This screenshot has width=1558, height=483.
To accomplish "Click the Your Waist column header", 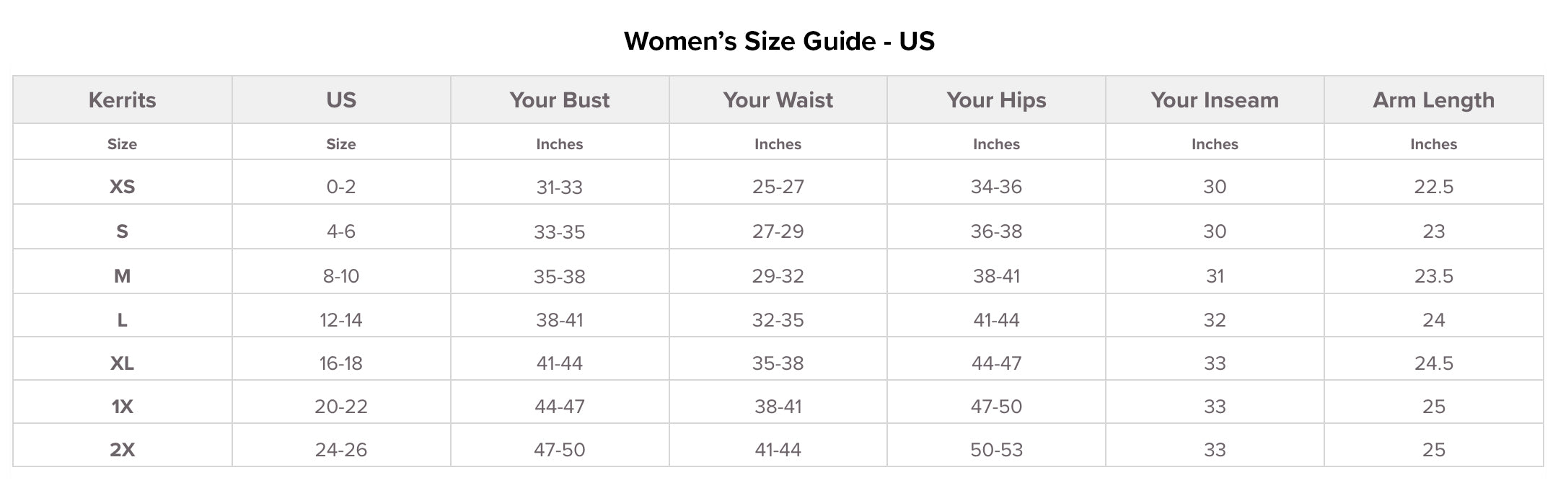I will [778, 100].
